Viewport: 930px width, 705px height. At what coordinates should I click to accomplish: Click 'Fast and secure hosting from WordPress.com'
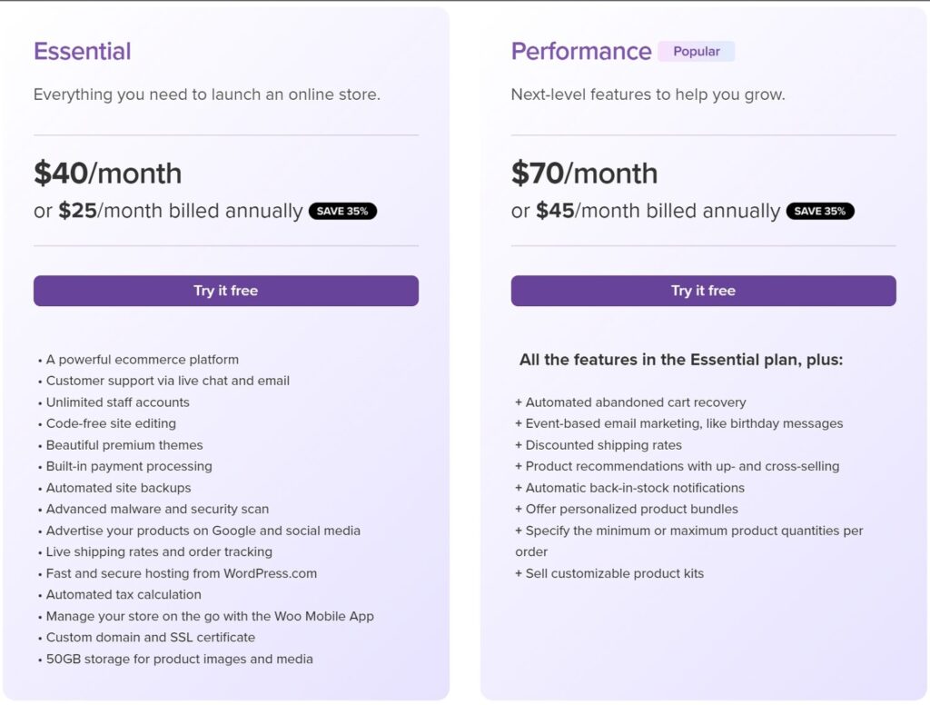click(x=177, y=573)
